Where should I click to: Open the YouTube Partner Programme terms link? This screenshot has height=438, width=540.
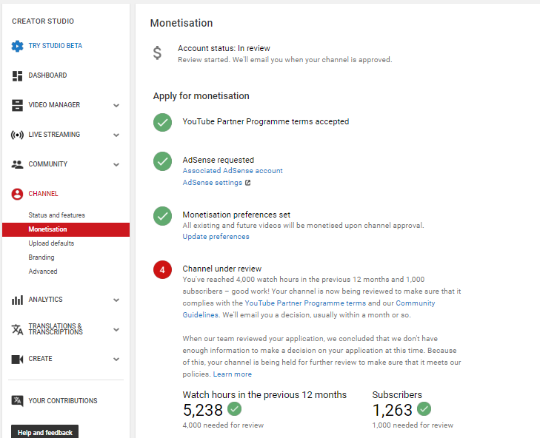[305, 303]
